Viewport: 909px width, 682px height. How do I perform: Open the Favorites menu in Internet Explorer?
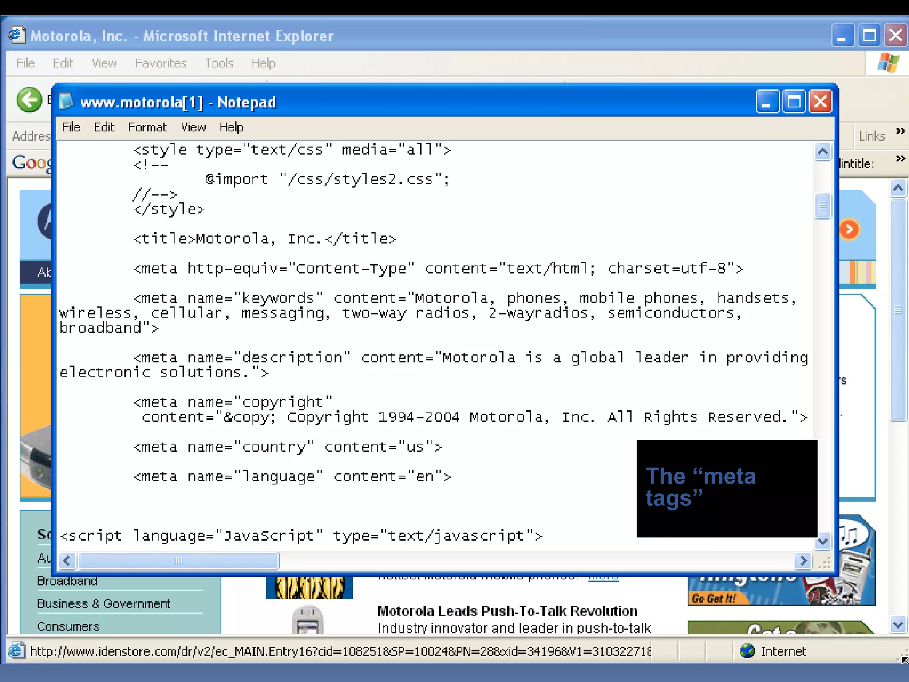pos(160,63)
